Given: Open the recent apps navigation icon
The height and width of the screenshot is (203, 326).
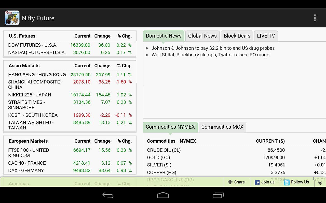Looking at the screenshot, I should tap(218, 195).
